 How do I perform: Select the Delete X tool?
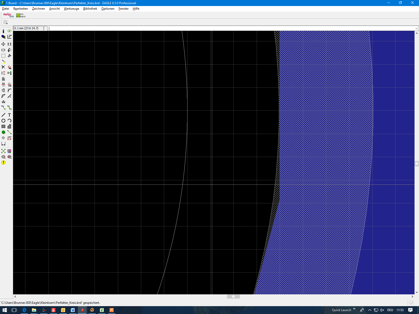(x=3, y=67)
